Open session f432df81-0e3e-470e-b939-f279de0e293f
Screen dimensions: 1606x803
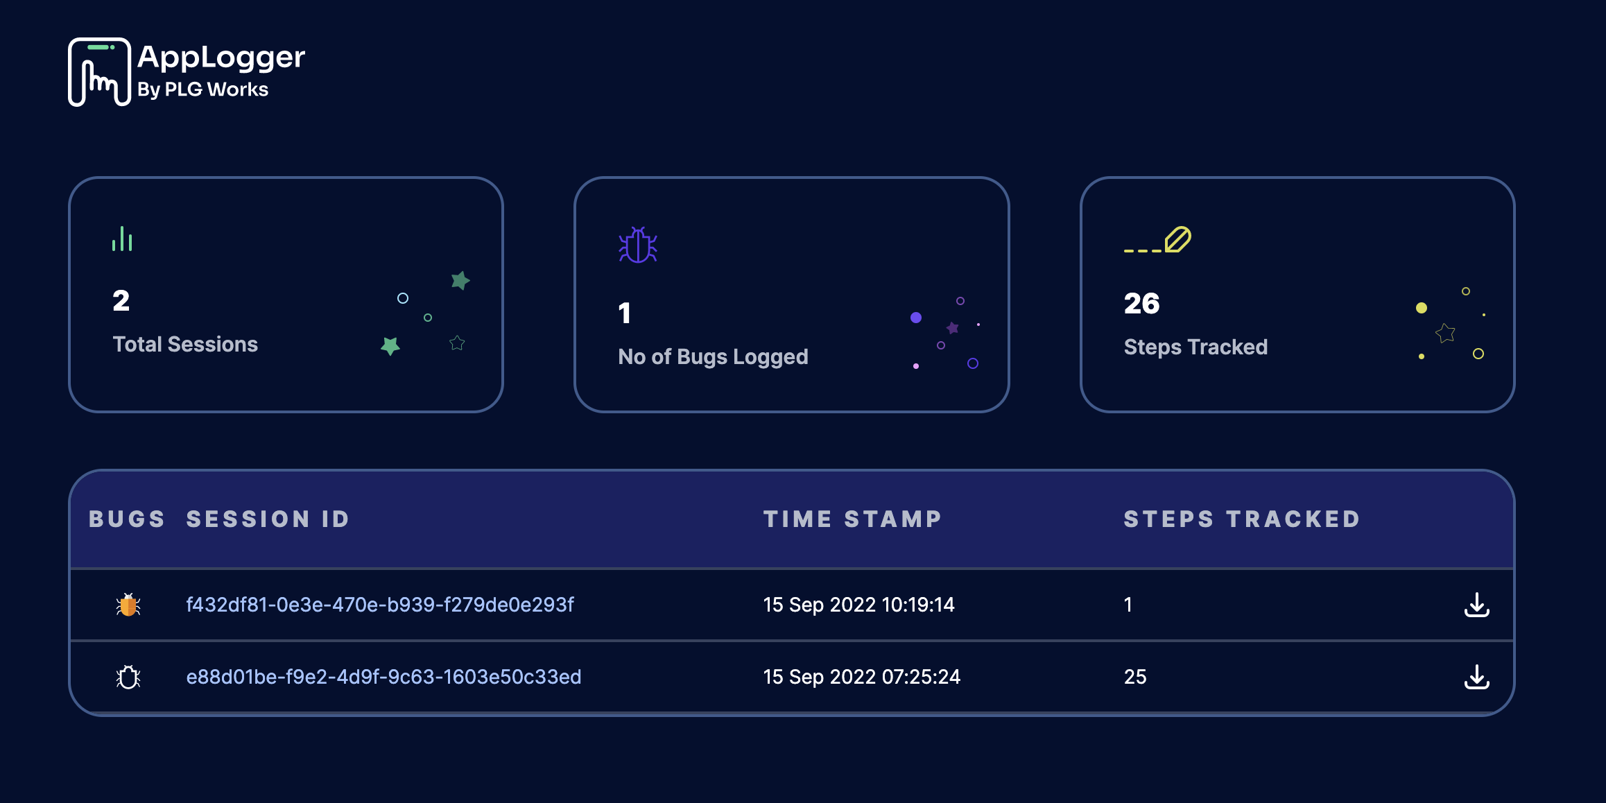pyautogui.click(x=379, y=604)
